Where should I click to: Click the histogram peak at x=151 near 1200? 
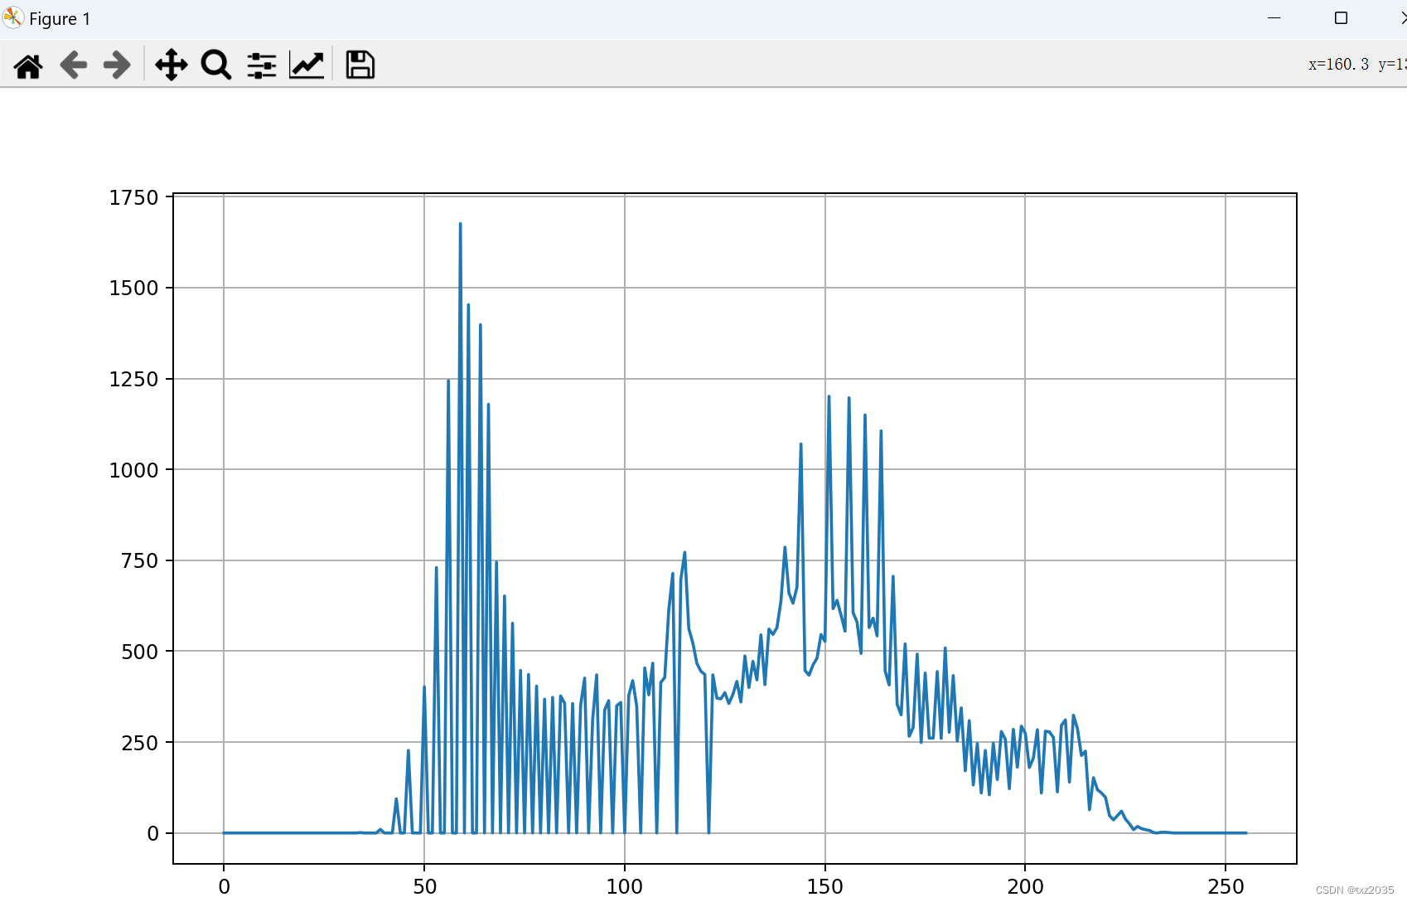pyautogui.click(x=829, y=397)
